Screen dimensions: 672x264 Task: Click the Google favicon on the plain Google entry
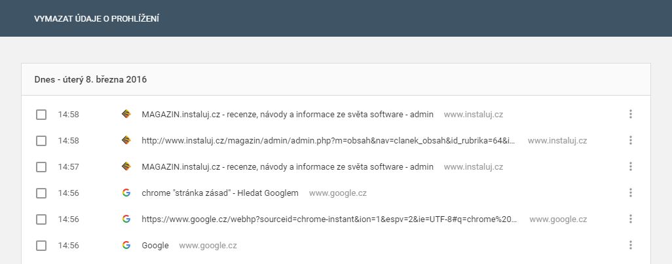[126, 245]
